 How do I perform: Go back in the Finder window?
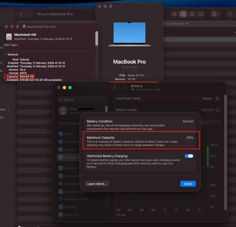[21, 14]
